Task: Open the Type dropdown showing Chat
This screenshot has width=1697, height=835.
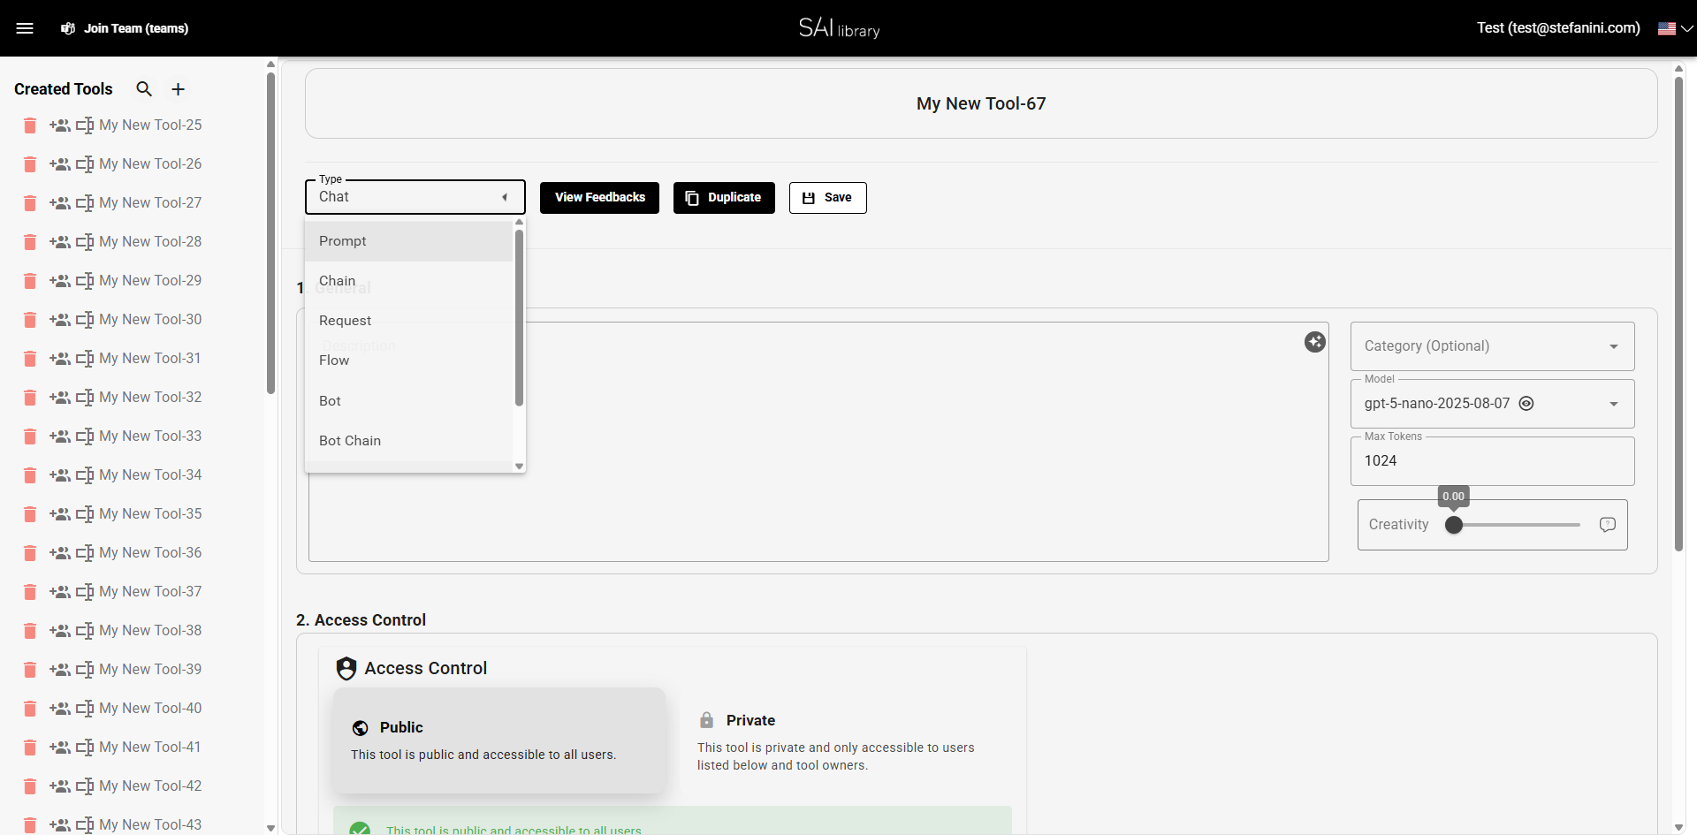Action: pyautogui.click(x=415, y=196)
